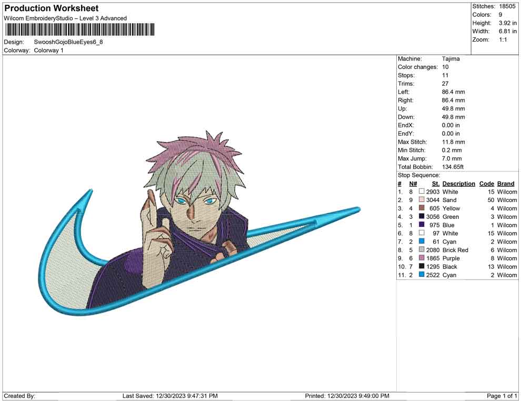Click the Brand column header

[x=506, y=183]
